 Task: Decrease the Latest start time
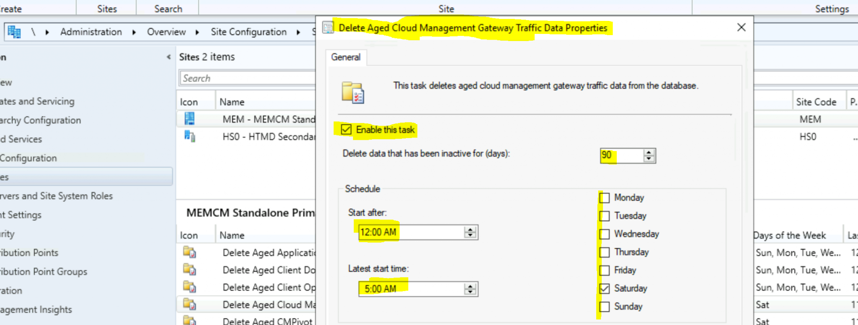(470, 292)
